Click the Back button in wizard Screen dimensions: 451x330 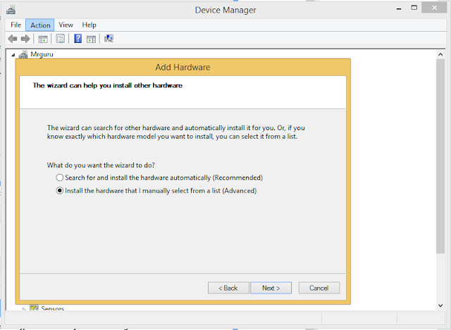pyautogui.click(x=228, y=288)
